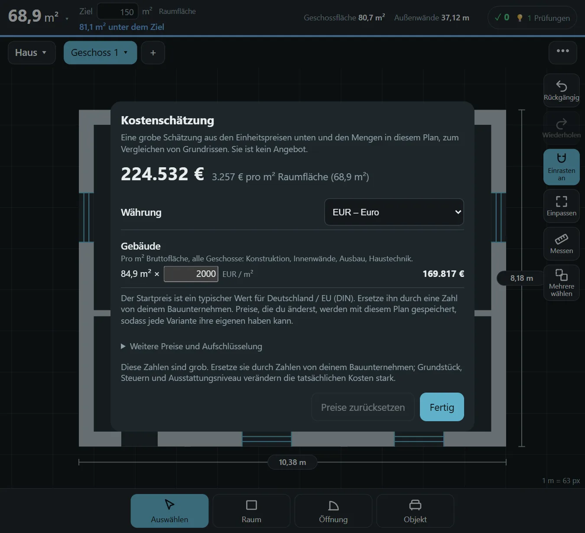Click the Einpassen fit-to-view icon

561,201
